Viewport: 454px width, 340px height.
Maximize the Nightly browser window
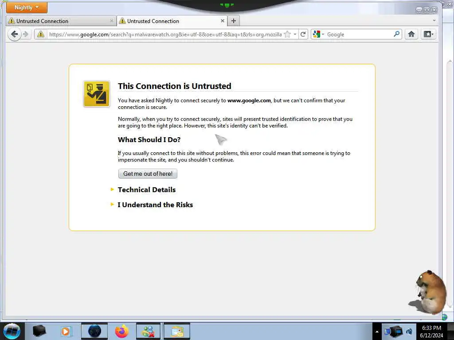pos(427,10)
